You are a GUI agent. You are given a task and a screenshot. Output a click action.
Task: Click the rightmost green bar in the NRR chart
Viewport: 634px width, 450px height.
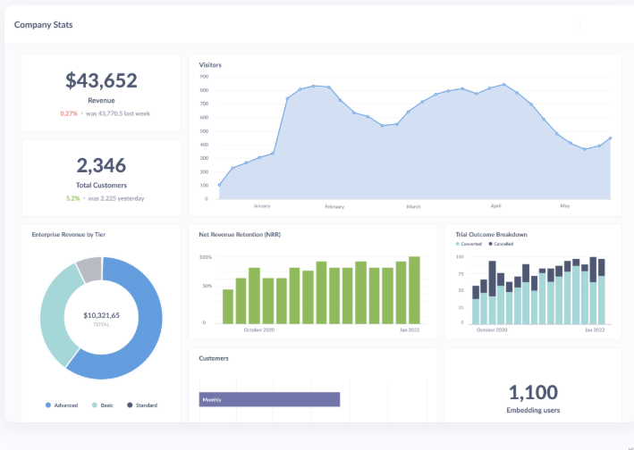[414, 290]
